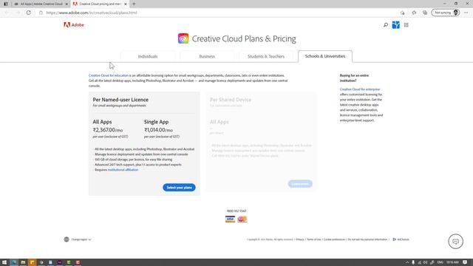
Task: Click the ENG language indicator
Action: coord(440,262)
